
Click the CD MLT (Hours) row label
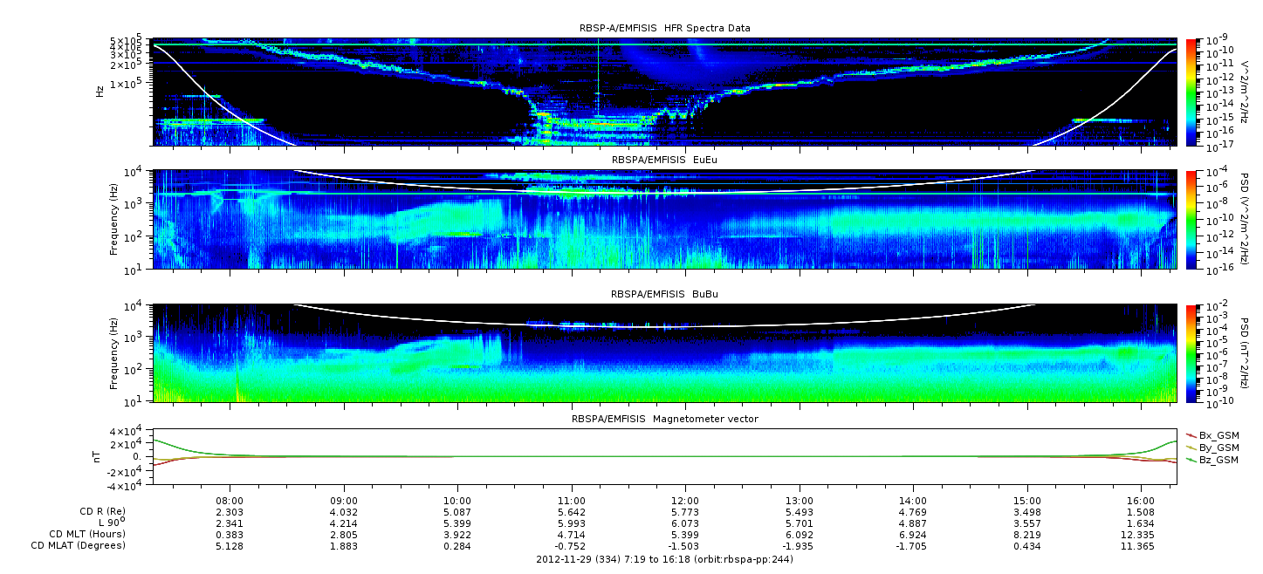pyautogui.click(x=87, y=534)
